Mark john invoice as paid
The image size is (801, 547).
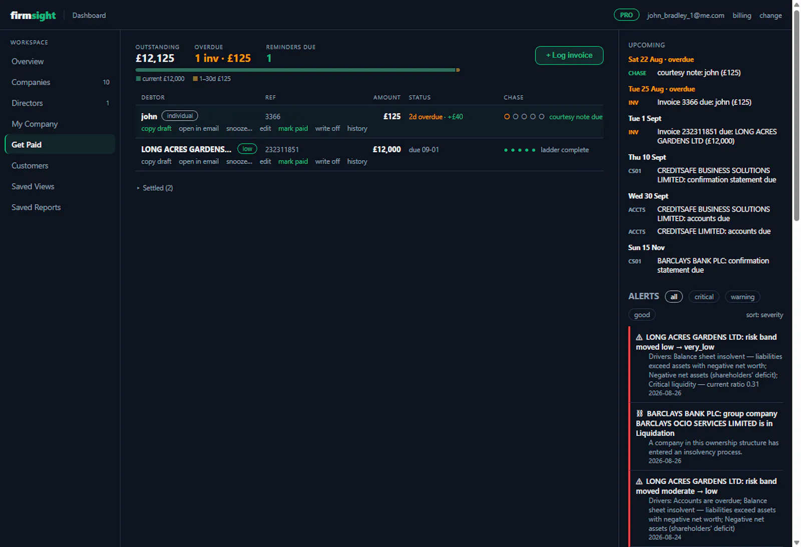[293, 129]
